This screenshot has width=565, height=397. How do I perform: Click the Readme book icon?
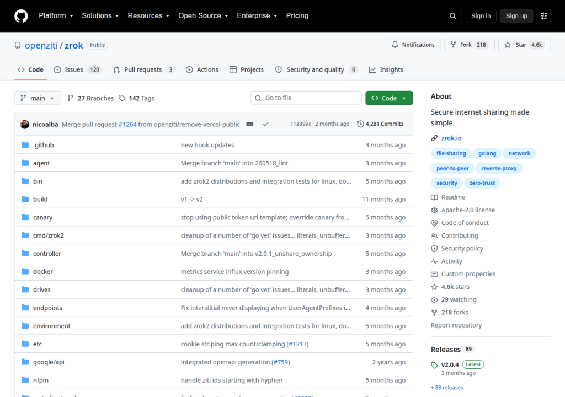pos(434,197)
